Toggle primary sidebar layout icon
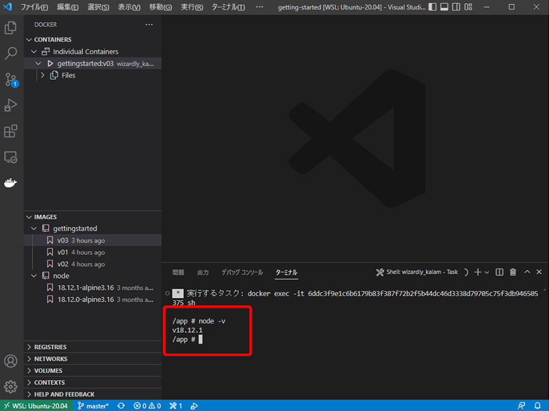 point(433,7)
